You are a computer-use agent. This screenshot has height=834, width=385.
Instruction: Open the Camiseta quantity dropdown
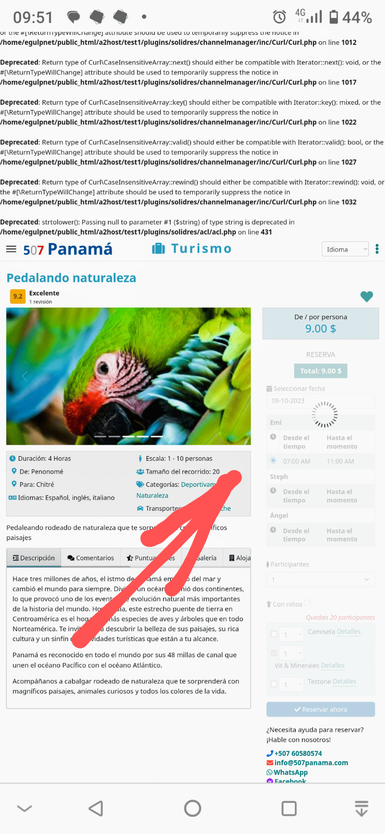[292, 634]
